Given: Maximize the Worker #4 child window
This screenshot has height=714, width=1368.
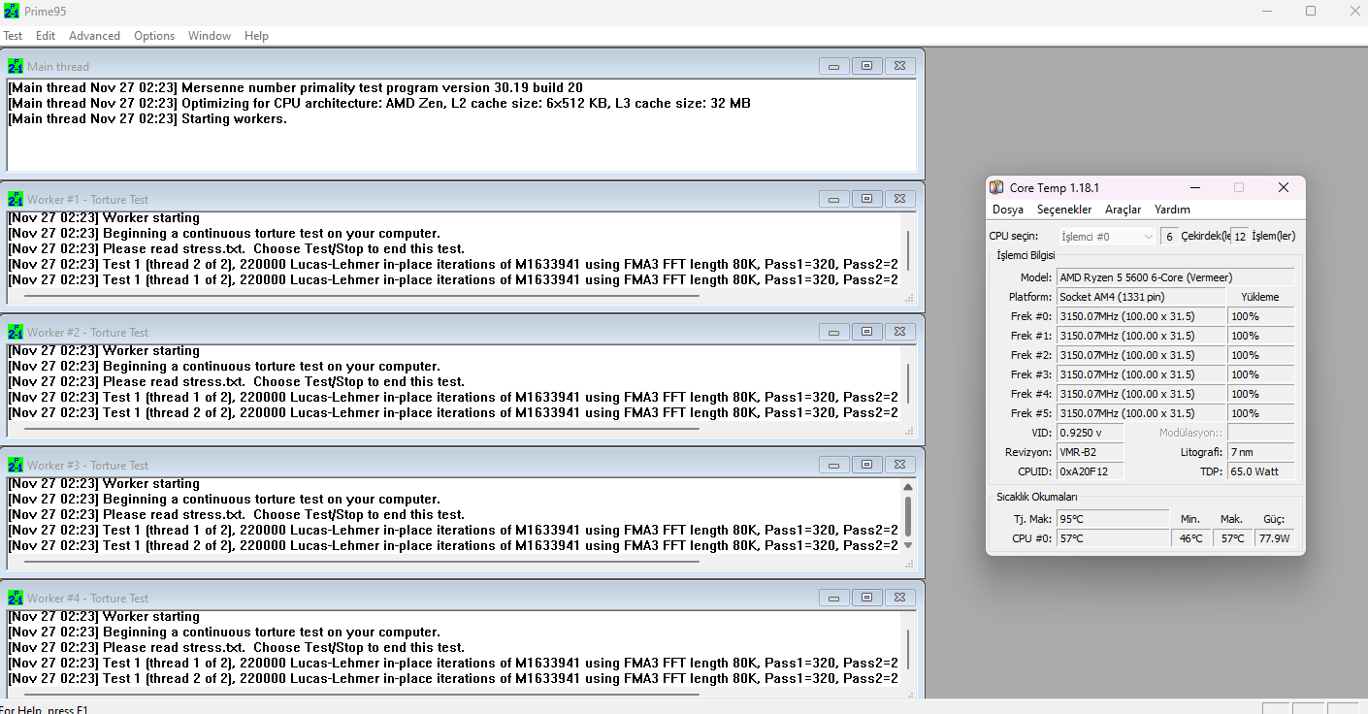Looking at the screenshot, I should (x=866, y=598).
